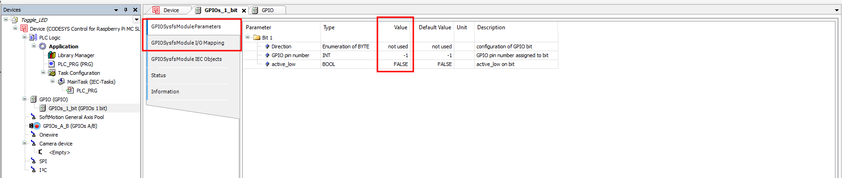Viewport: 842px width, 178px height.
Task: Collapse the Bit 1 parameter group
Action: pyautogui.click(x=248, y=37)
